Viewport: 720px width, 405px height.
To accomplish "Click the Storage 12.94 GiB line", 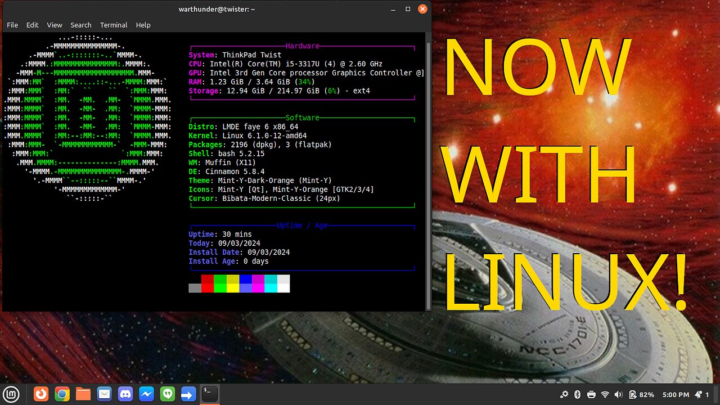I will [x=279, y=91].
